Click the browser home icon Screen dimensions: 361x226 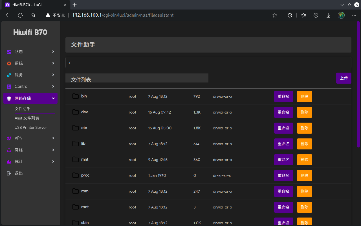pyautogui.click(x=33, y=15)
